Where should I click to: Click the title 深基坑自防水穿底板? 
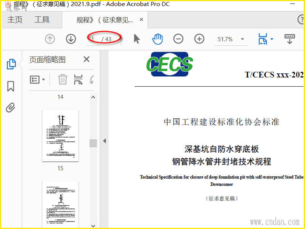222,149
